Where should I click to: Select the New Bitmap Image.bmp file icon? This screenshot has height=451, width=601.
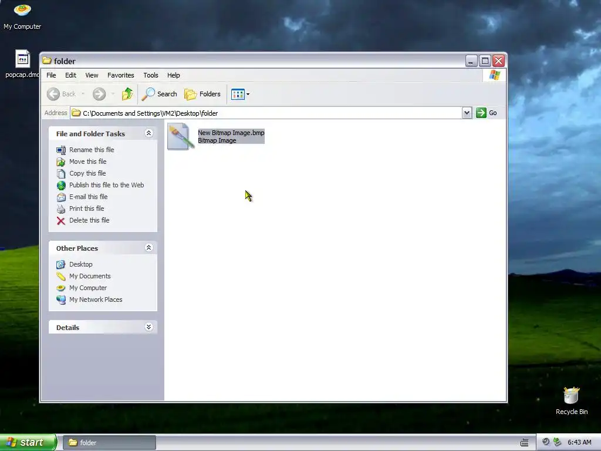click(x=181, y=136)
